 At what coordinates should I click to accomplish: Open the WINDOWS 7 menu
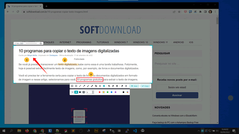pos(121,42)
